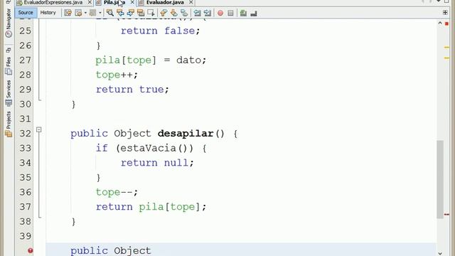Click the Find Selection magnifier icon
455x256 pixels.
coord(110,13)
